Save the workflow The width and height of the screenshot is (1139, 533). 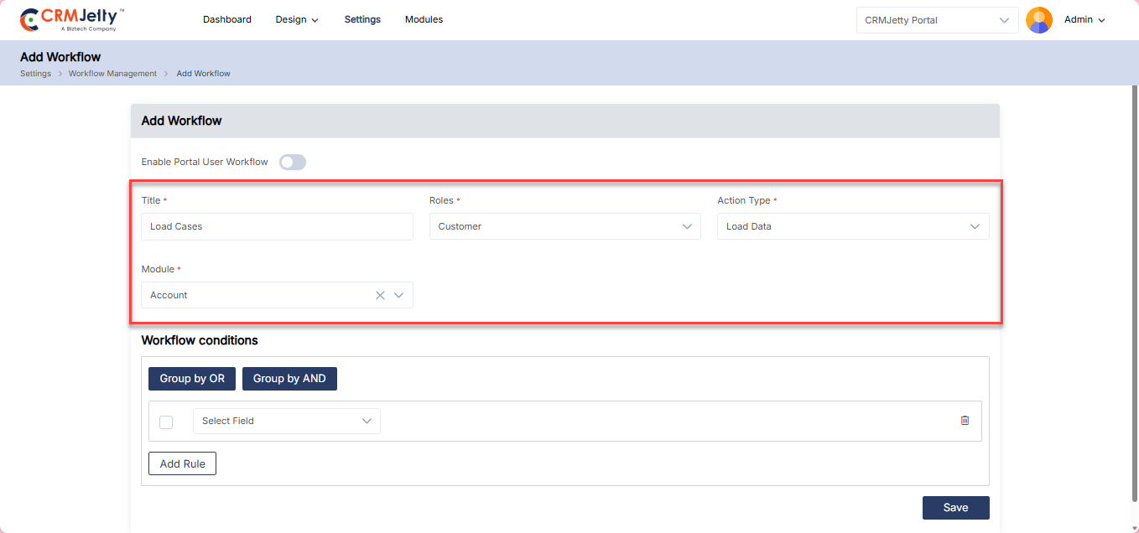tap(955, 507)
